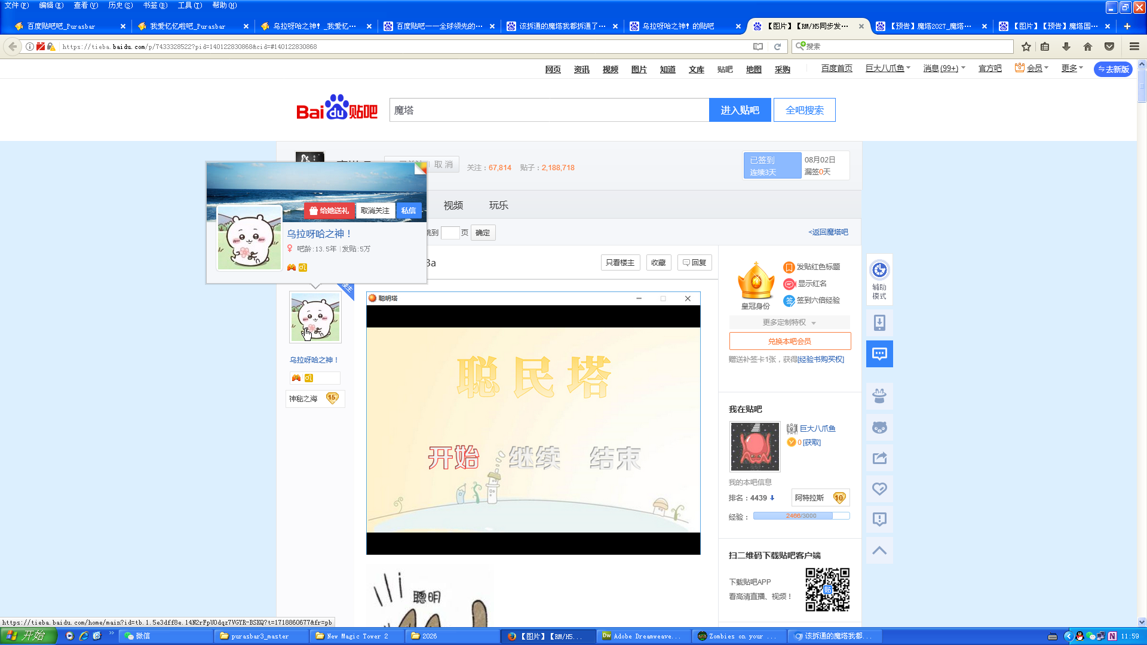Open the bookmarks list toolbar icon
Viewport: 1147px width, 645px height.
[x=1045, y=47]
